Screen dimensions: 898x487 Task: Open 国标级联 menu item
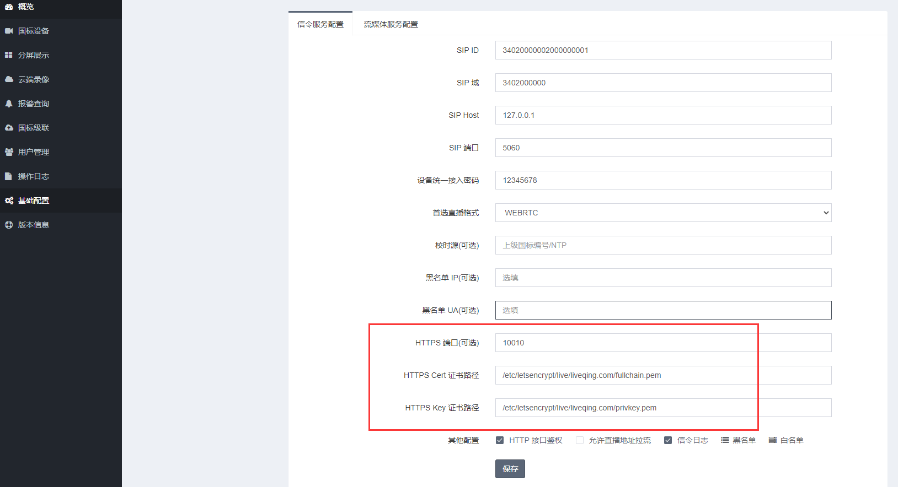[x=61, y=128]
